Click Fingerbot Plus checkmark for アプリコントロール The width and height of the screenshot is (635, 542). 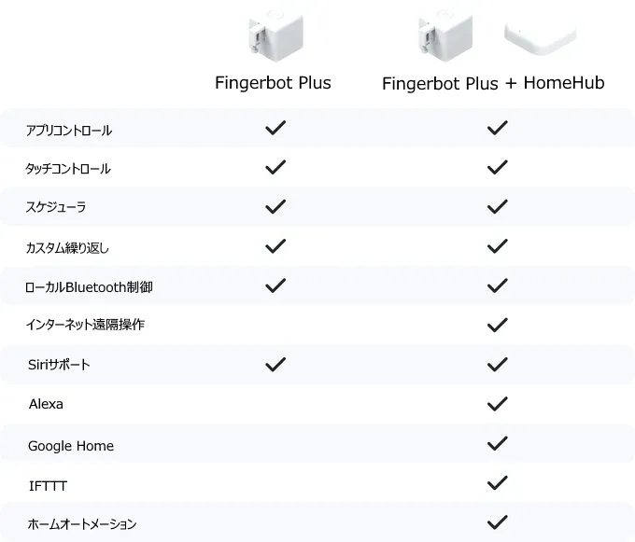click(x=275, y=129)
